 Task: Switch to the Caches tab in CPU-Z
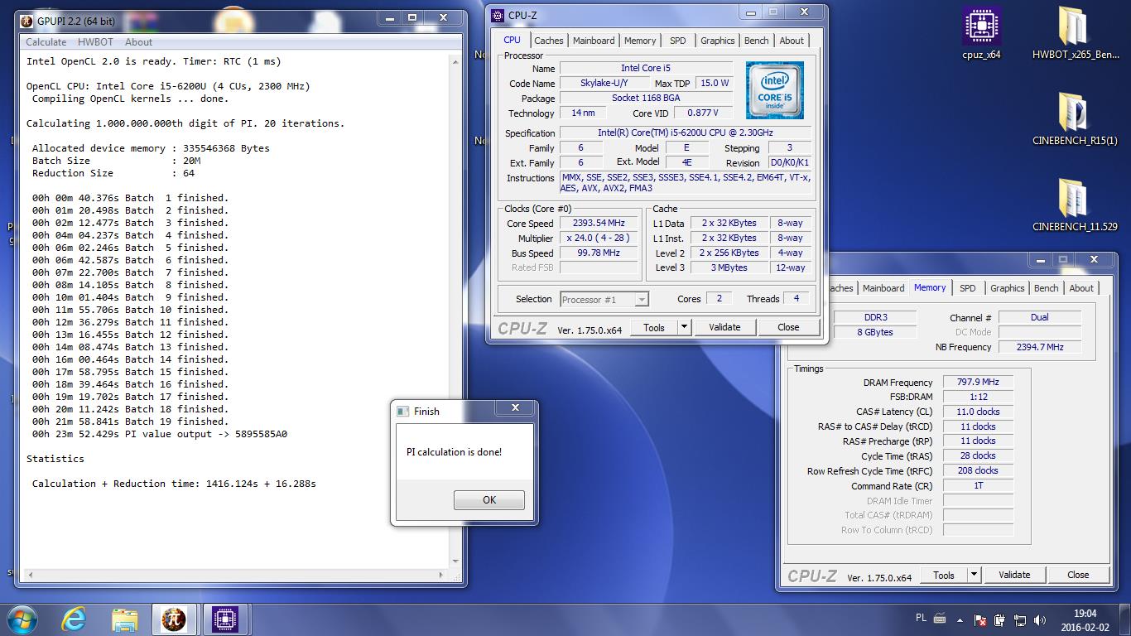coord(548,41)
